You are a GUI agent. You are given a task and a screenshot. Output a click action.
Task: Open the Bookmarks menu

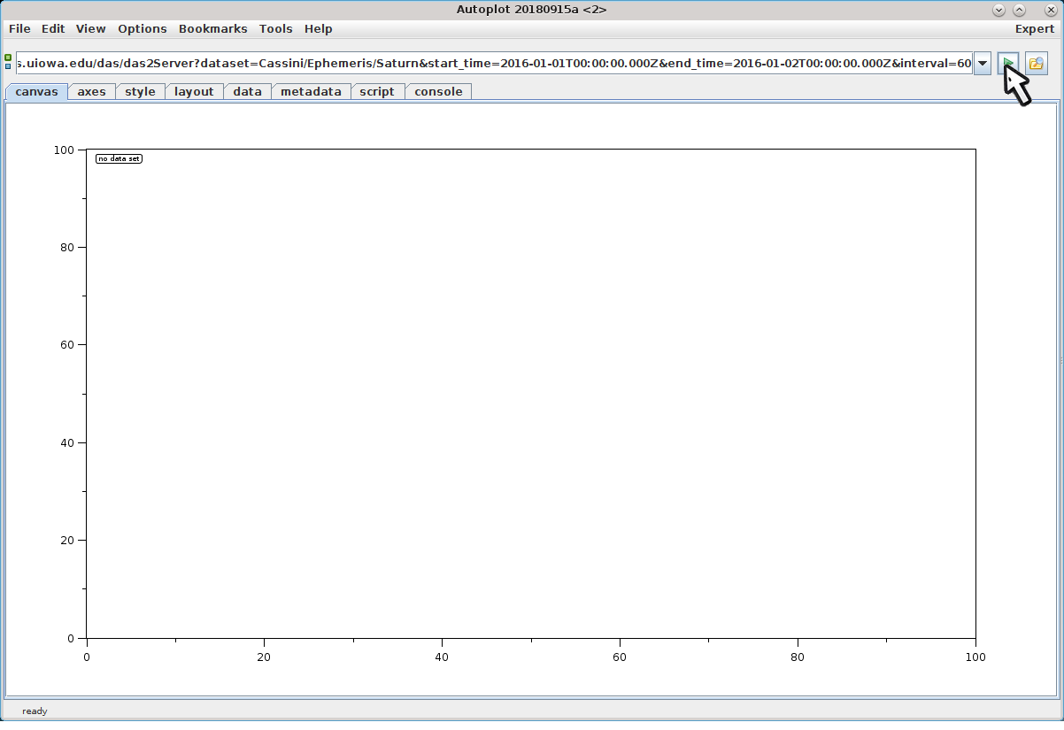point(212,29)
